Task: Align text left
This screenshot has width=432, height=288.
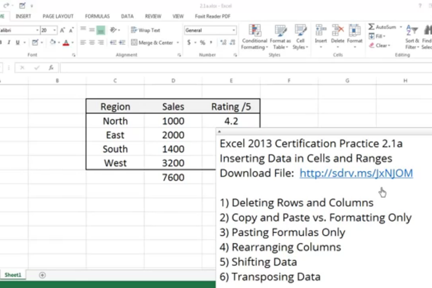Action: (83, 42)
